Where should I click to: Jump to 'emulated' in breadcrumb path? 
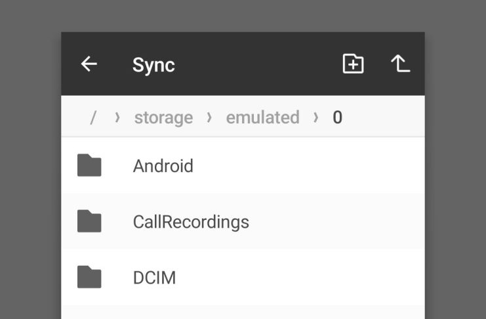(262, 117)
